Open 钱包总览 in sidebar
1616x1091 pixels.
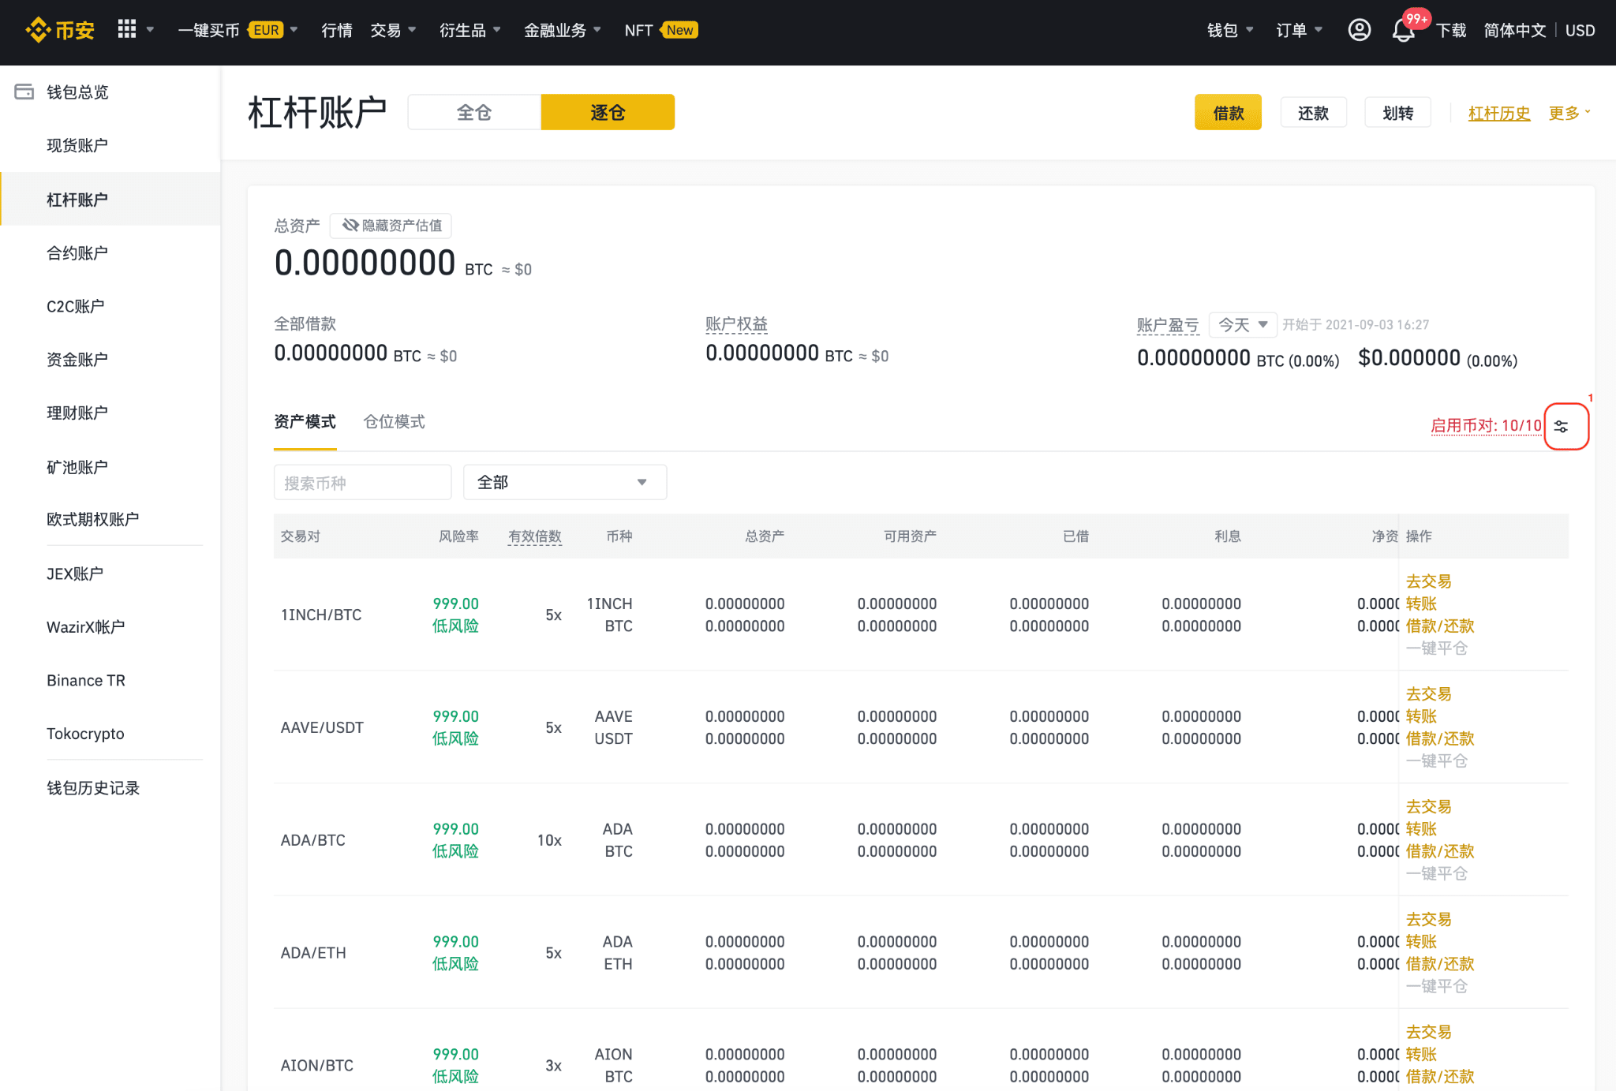[x=77, y=92]
